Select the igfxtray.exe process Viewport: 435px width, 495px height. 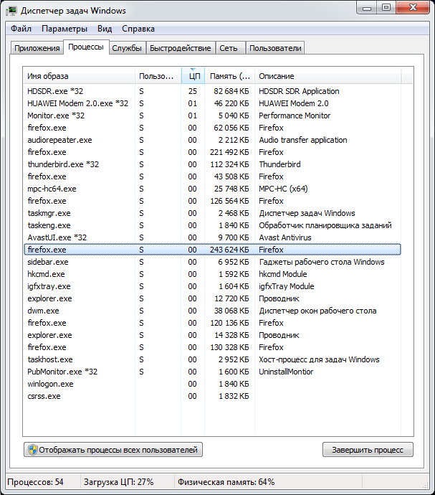click(212, 286)
